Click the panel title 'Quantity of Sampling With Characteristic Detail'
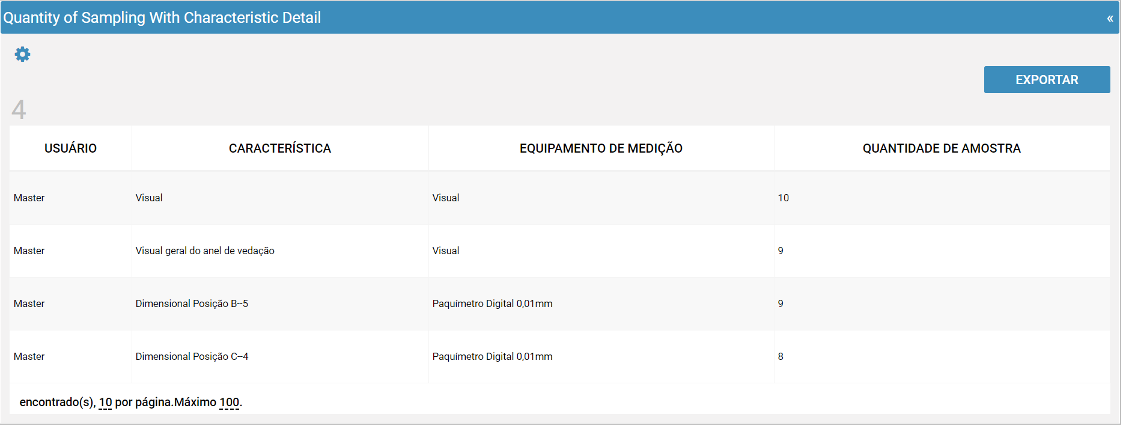1123x432 pixels. [x=162, y=17]
